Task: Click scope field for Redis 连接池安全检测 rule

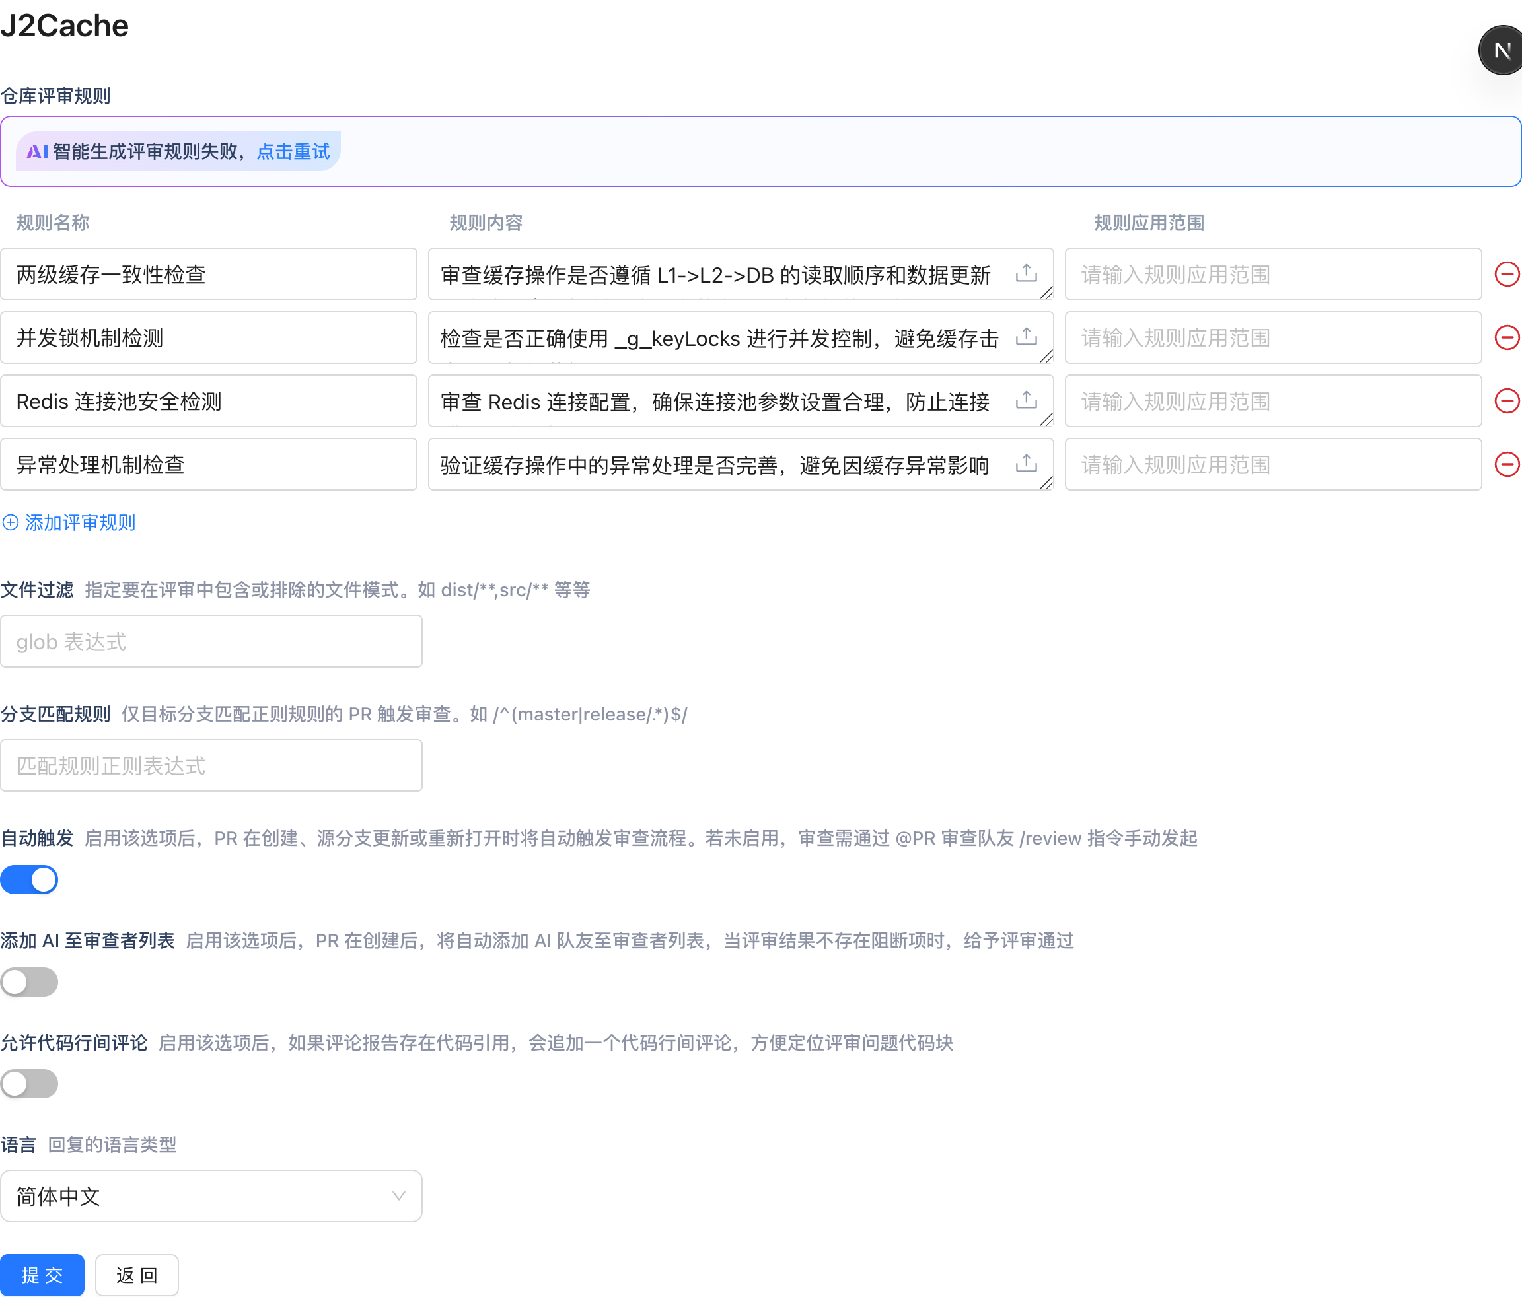Action: tap(1273, 401)
